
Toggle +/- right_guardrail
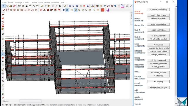158,60
